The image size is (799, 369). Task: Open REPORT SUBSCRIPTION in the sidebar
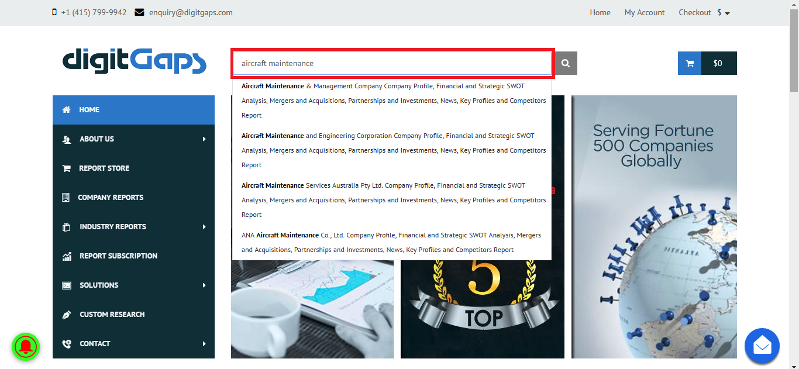(x=133, y=256)
